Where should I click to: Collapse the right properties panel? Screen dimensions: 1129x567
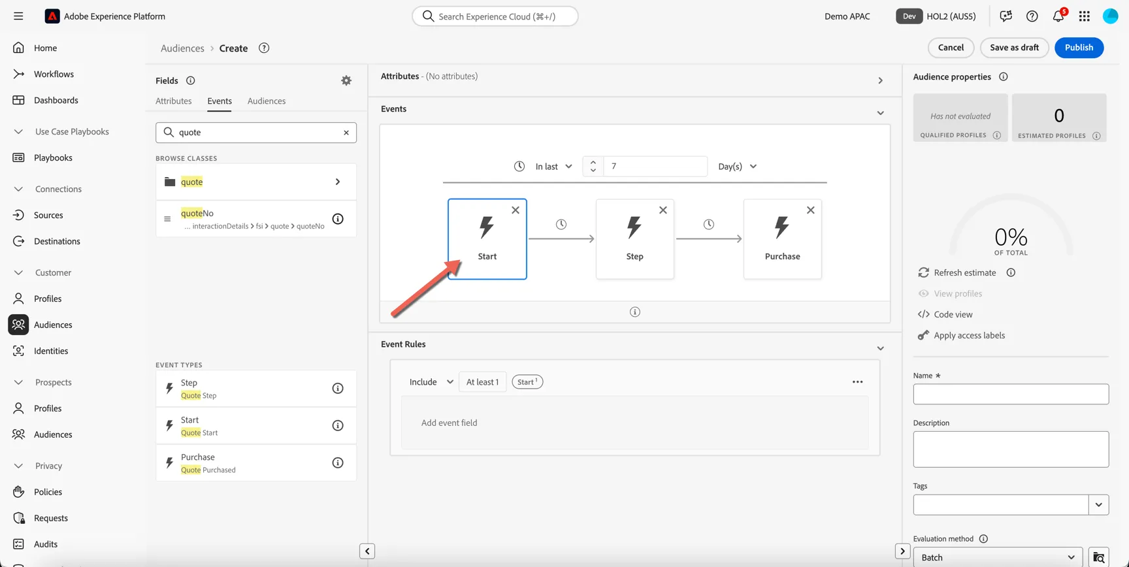coord(902,551)
